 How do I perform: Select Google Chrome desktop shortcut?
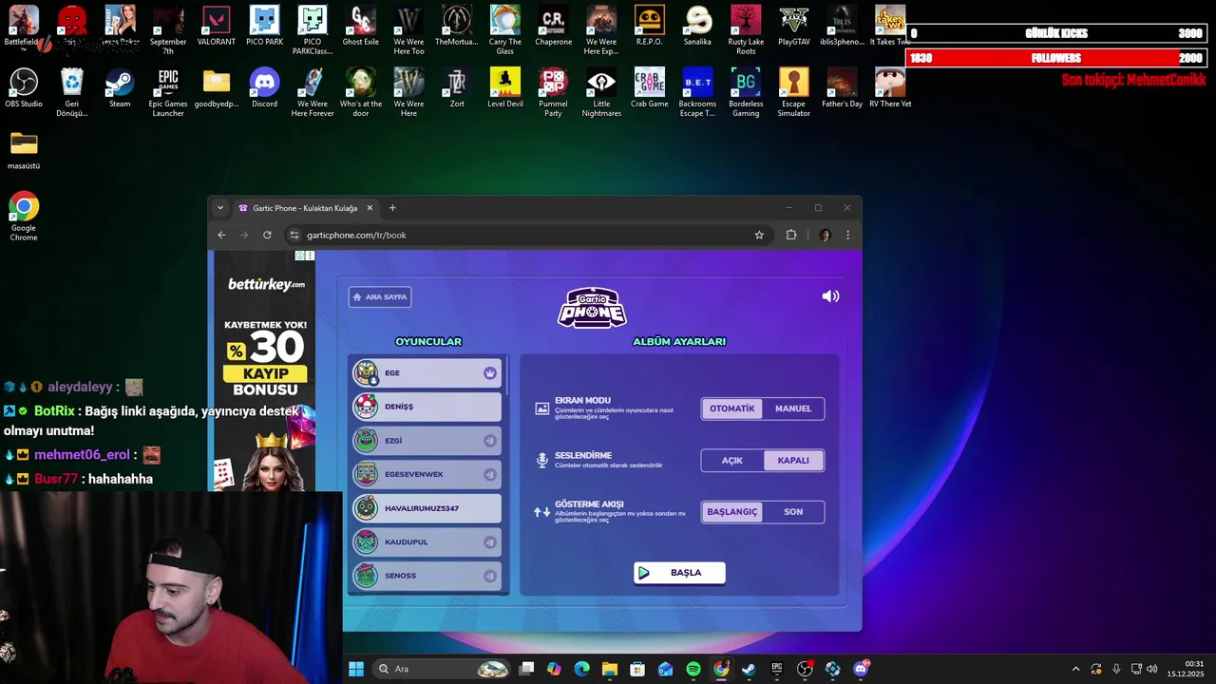pos(24,217)
